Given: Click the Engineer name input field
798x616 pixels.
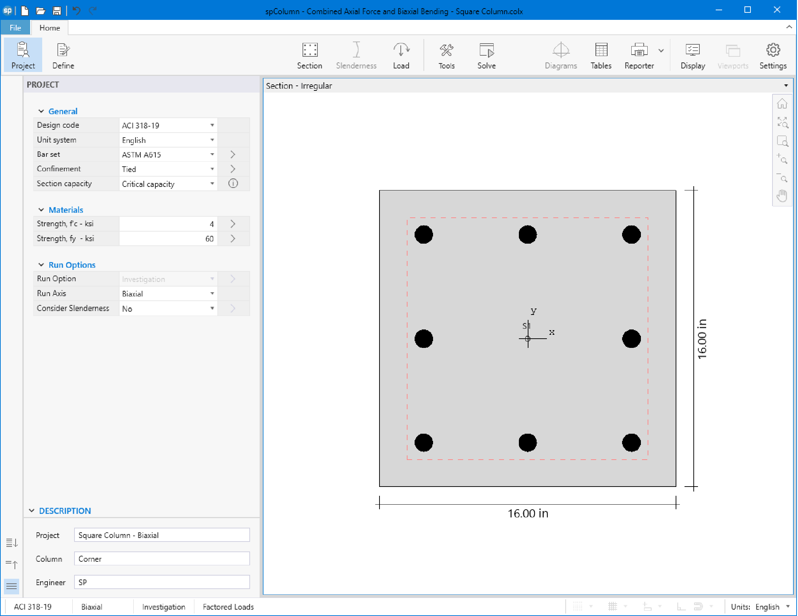Looking at the screenshot, I should click(162, 582).
